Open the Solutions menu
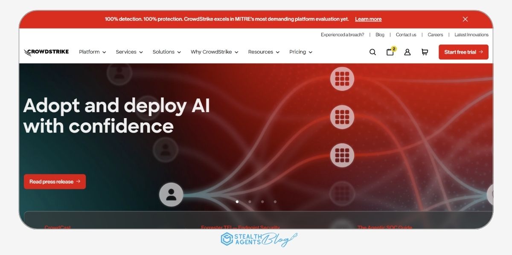 click(x=166, y=52)
